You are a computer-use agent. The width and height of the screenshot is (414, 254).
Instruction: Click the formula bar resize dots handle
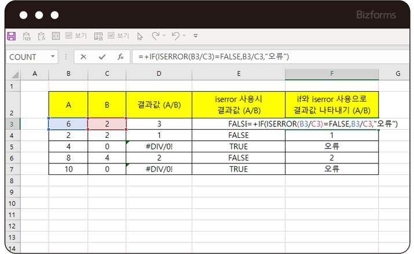(x=66, y=57)
